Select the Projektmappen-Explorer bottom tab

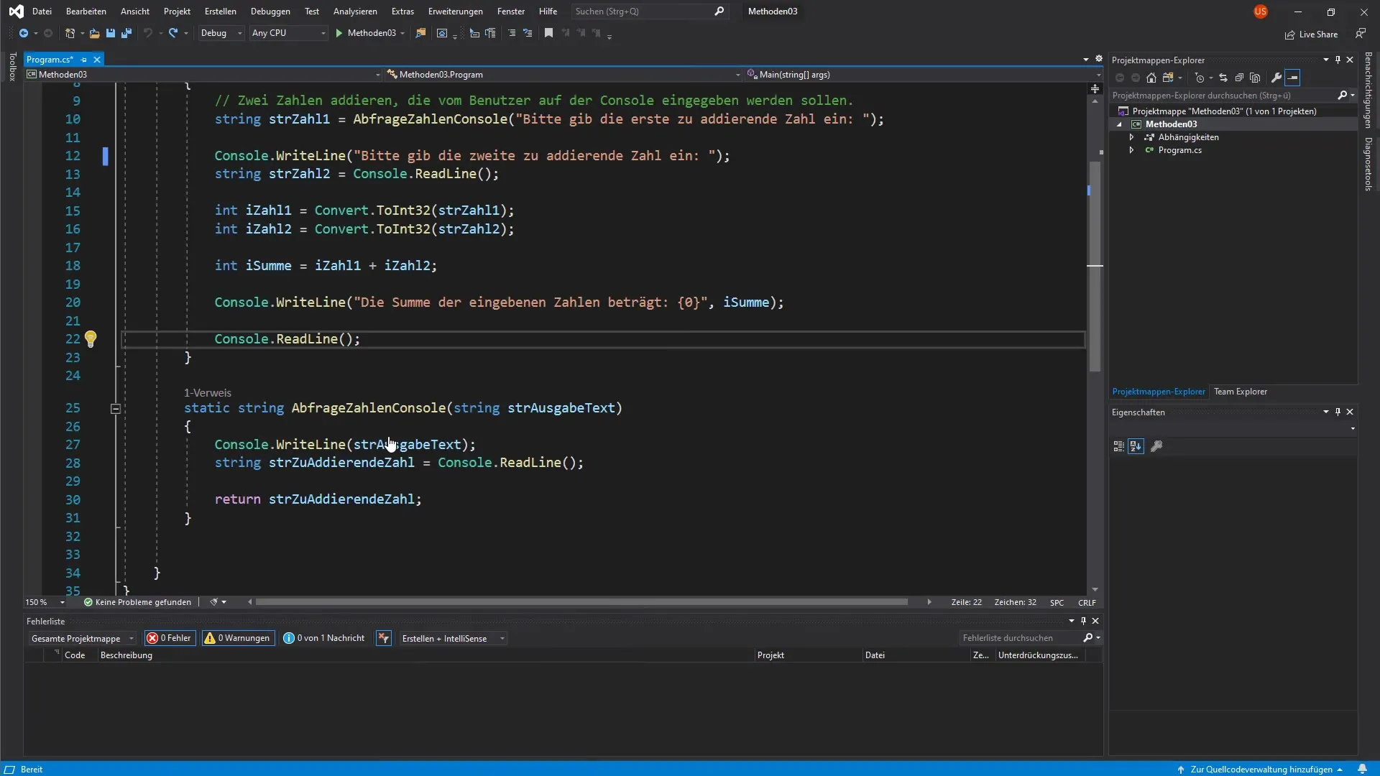[x=1159, y=392]
